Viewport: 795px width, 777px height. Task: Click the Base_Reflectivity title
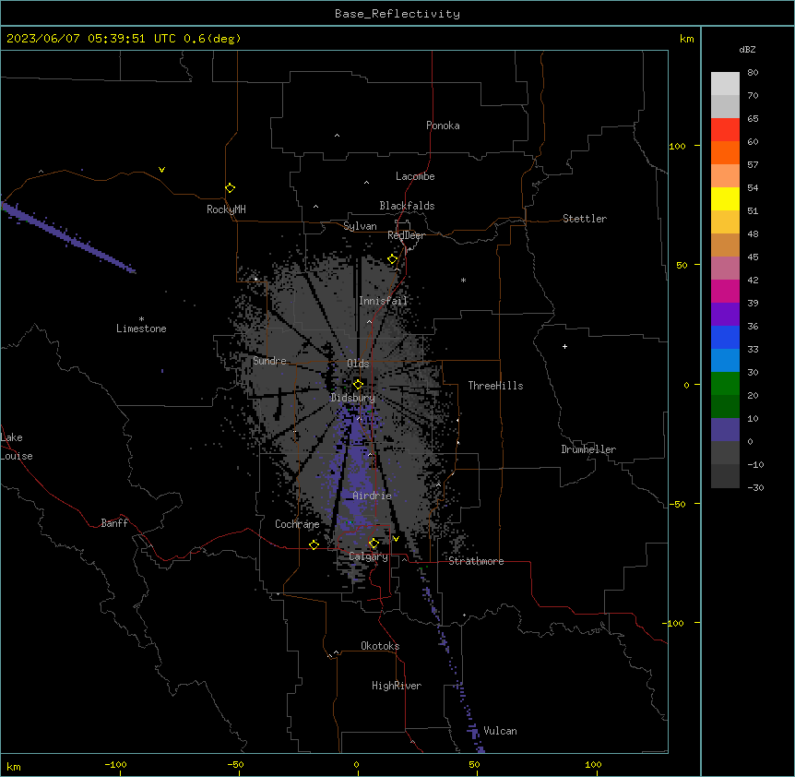[x=397, y=14]
